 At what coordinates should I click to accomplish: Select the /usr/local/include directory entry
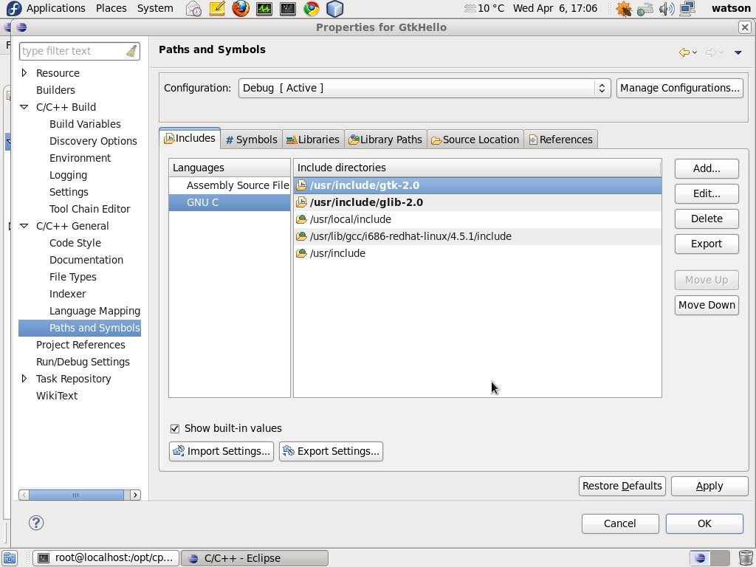478,219
